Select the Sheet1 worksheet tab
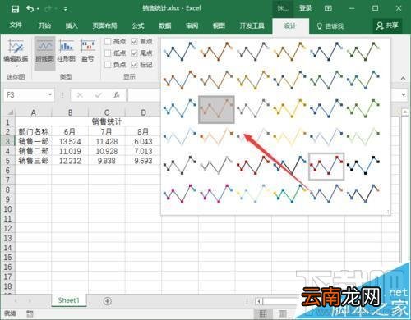Screen dimensions: 411x320 (x=68, y=300)
